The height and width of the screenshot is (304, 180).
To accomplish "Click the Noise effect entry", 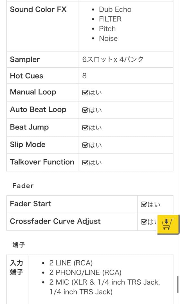I will pos(108,38).
